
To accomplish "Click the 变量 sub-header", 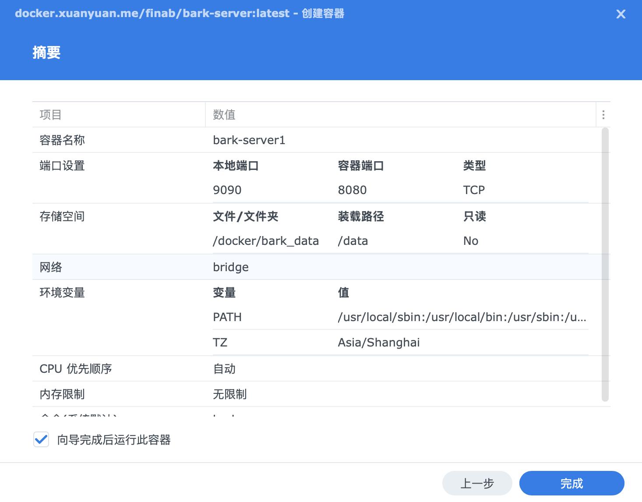I will point(224,293).
